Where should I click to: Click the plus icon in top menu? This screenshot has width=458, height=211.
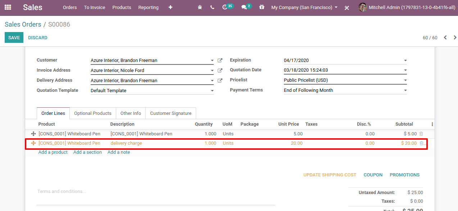[x=171, y=7]
